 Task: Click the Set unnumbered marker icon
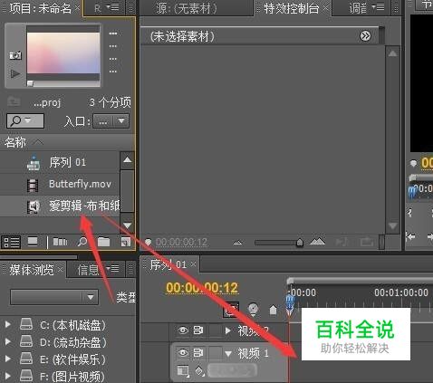(273, 310)
